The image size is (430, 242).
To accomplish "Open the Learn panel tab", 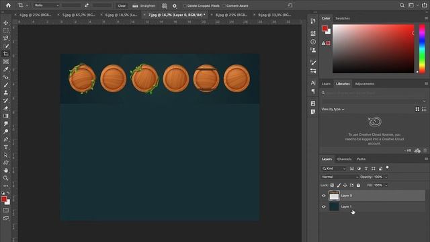I will pos(326,83).
